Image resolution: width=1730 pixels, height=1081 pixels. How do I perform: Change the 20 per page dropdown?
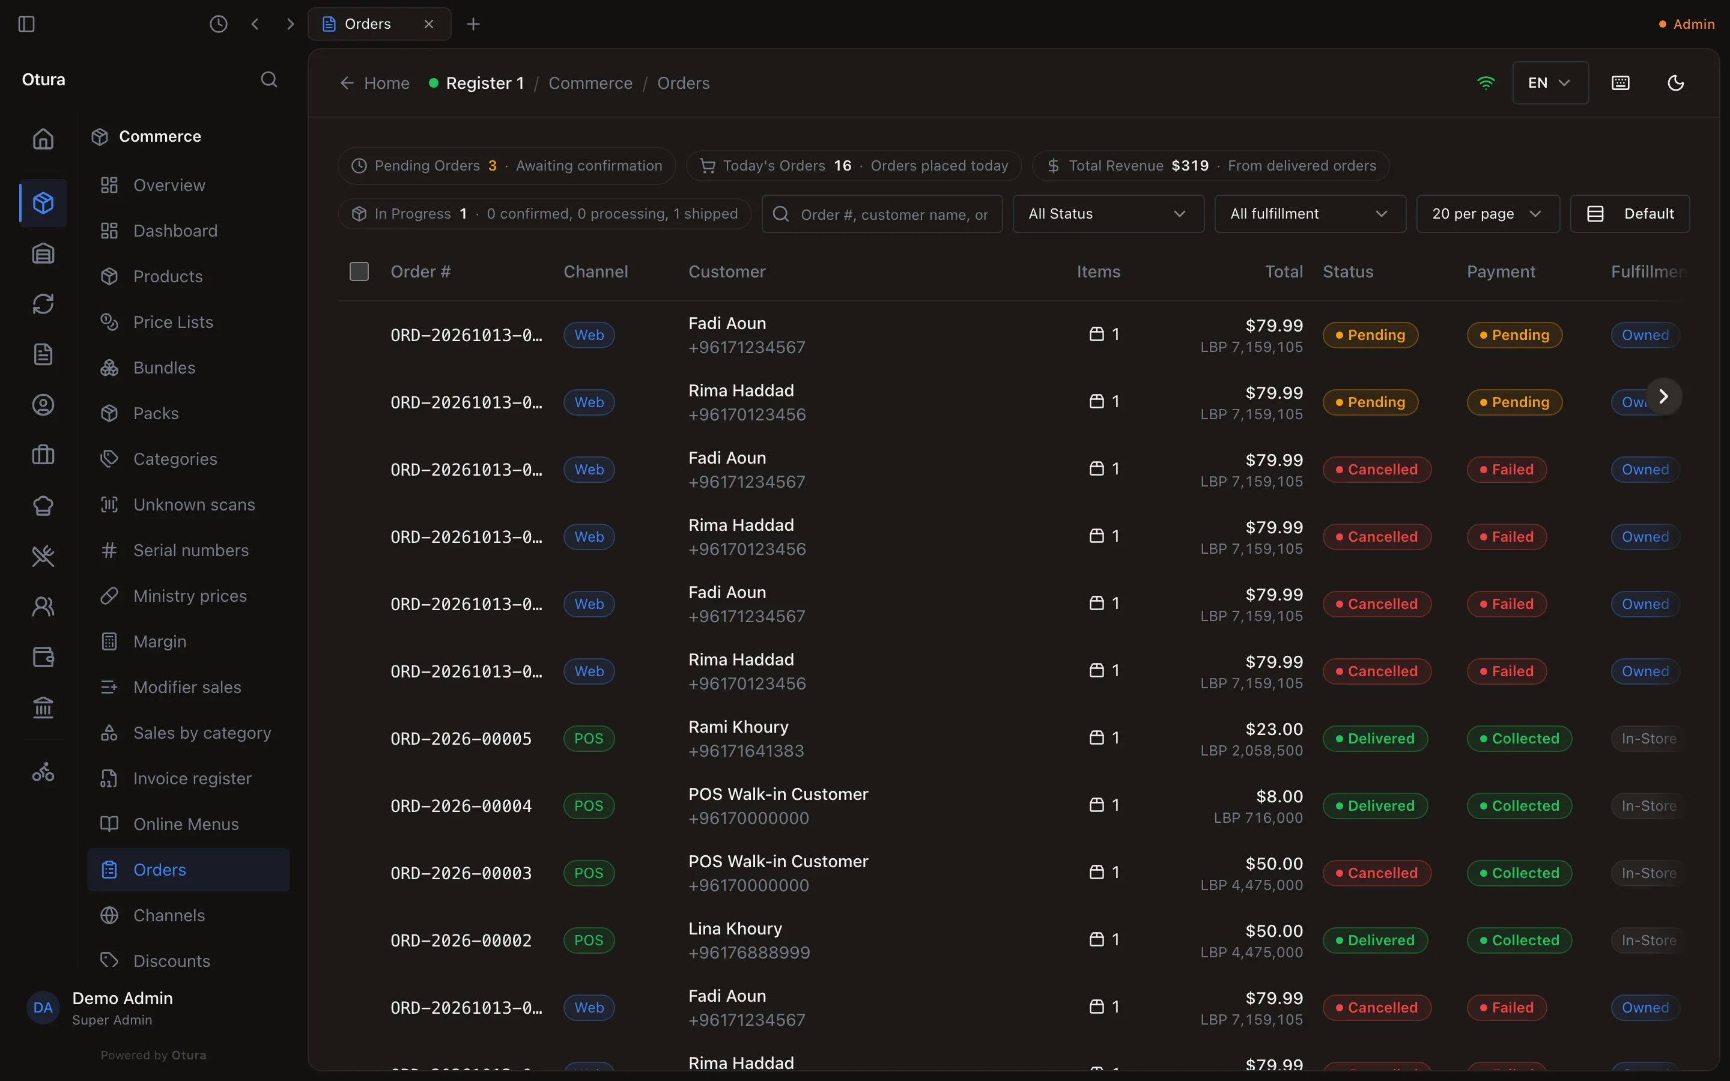point(1488,214)
